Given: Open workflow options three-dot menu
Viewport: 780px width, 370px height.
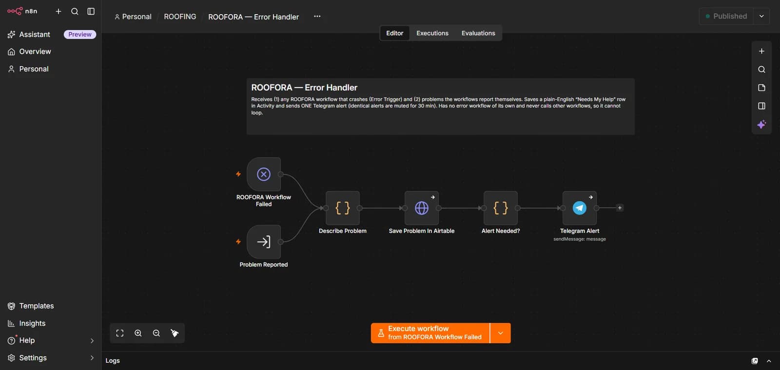Looking at the screenshot, I should (317, 17).
